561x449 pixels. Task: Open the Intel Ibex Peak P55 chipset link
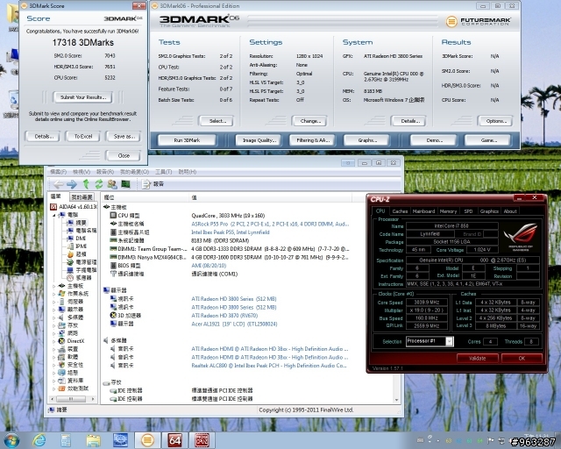(230, 232)
